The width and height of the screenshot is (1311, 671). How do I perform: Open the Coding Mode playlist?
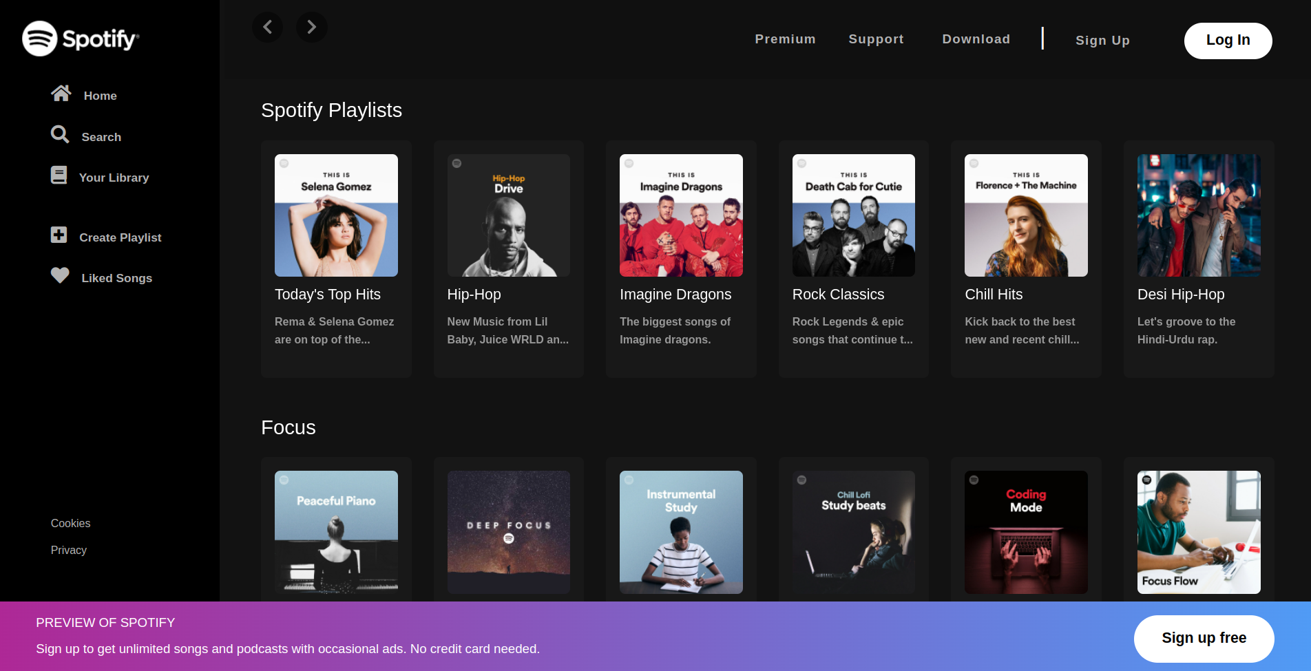pyautogui.click(x=1025, y=531)
